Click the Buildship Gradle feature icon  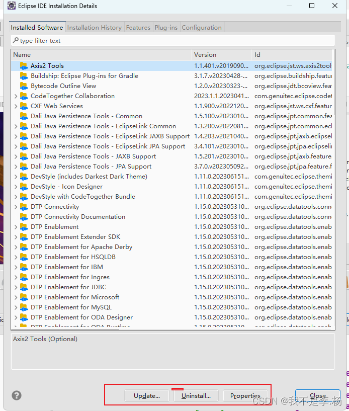[24, 76]
